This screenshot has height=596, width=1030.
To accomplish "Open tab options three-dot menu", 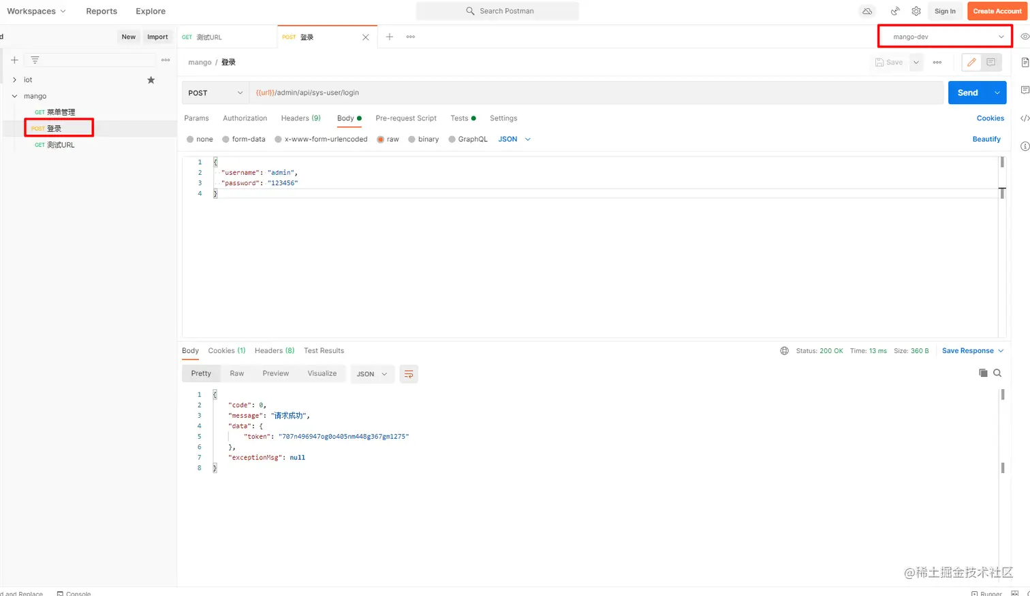I will (411, 37).
